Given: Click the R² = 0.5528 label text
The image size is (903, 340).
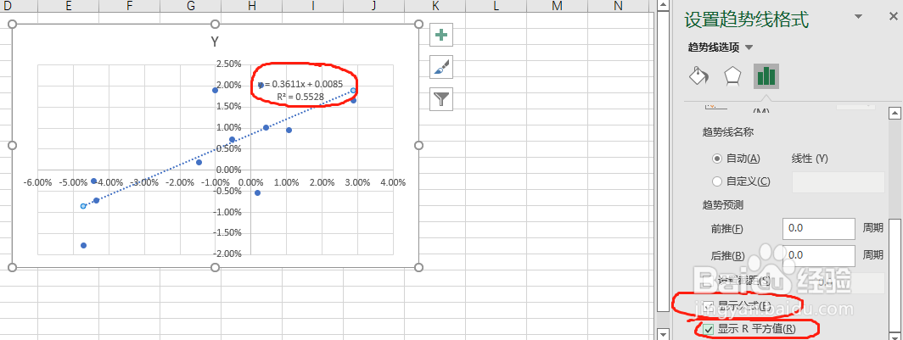Looking at the screenshot, I should (x=300, y=98).
